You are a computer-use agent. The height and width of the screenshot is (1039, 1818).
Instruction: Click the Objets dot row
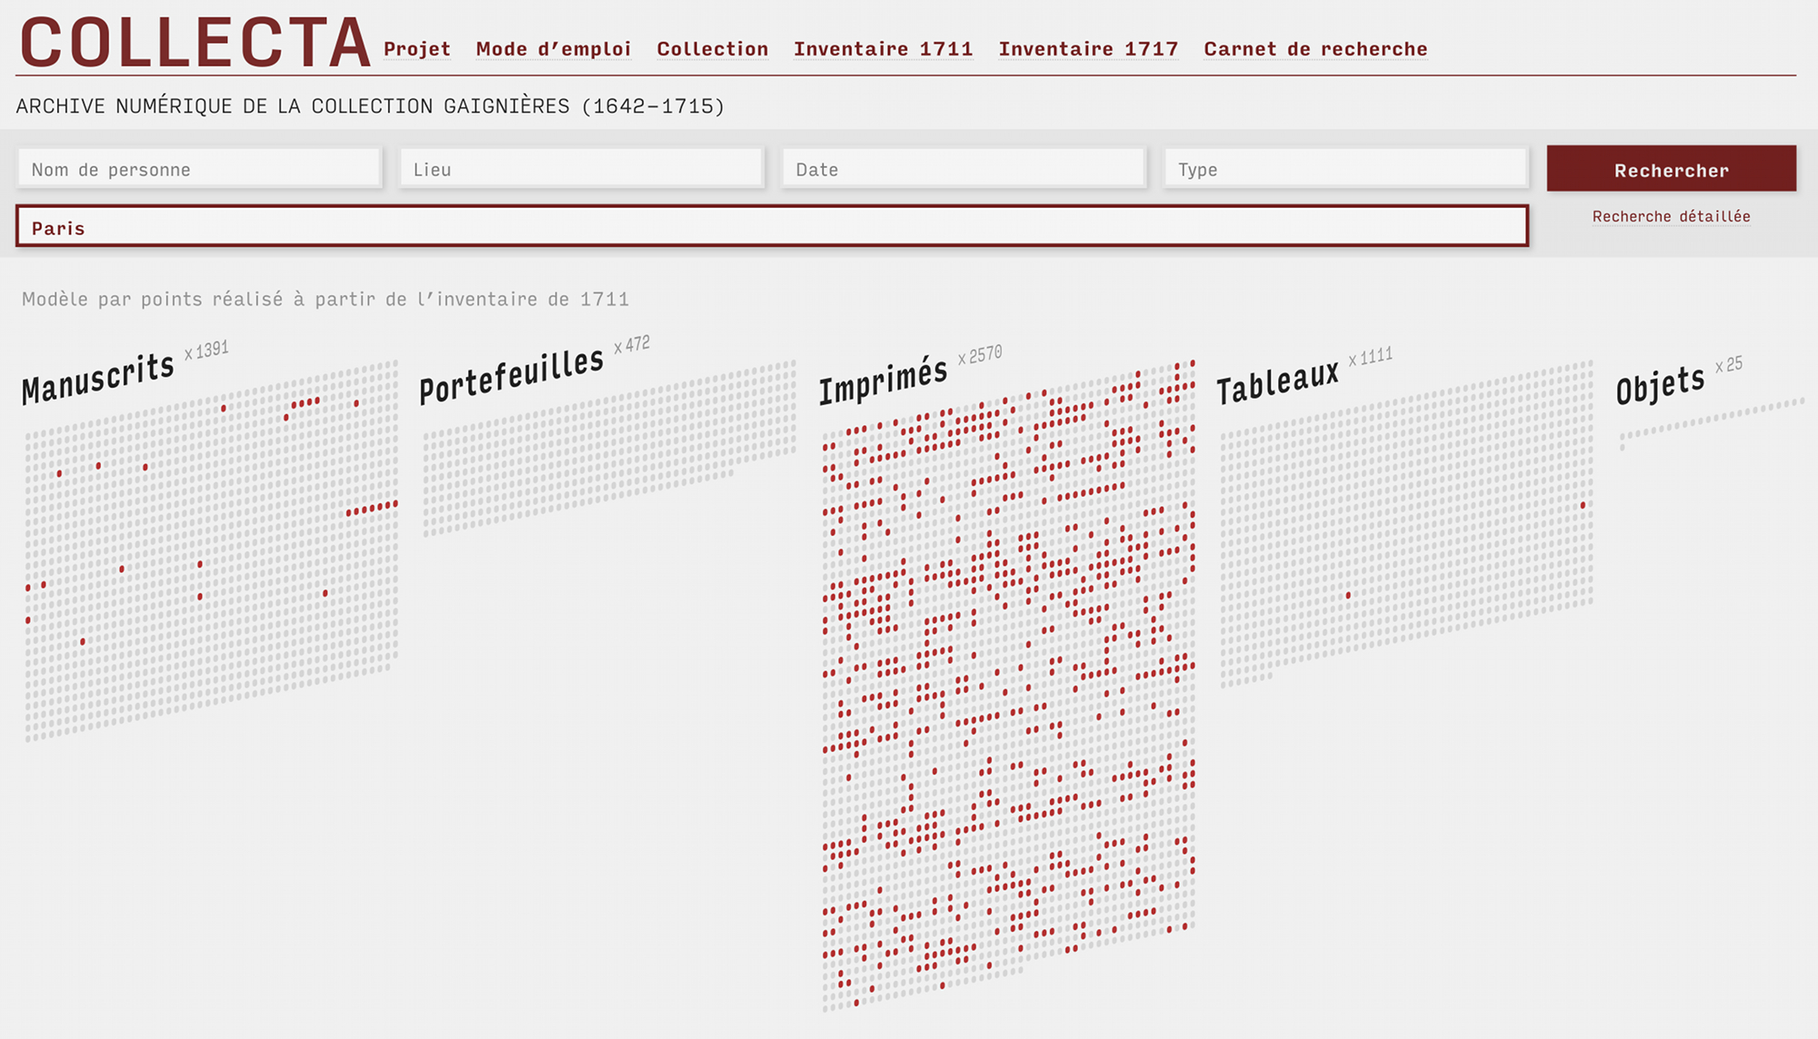click(x=1712, y=423)
